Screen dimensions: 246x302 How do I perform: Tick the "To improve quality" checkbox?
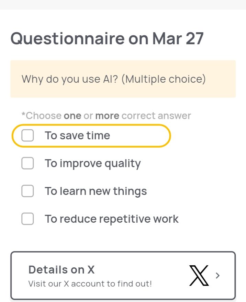click(x=27, y=163)
